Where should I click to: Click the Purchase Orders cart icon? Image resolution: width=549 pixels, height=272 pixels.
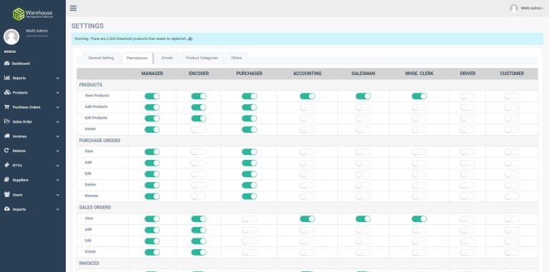point(7,107)
